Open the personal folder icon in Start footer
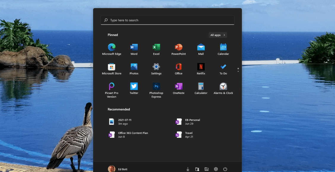 coord(197,169)
